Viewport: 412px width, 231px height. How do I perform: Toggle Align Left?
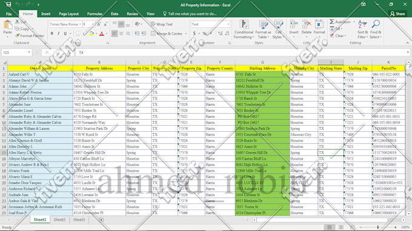click(115, 34)
